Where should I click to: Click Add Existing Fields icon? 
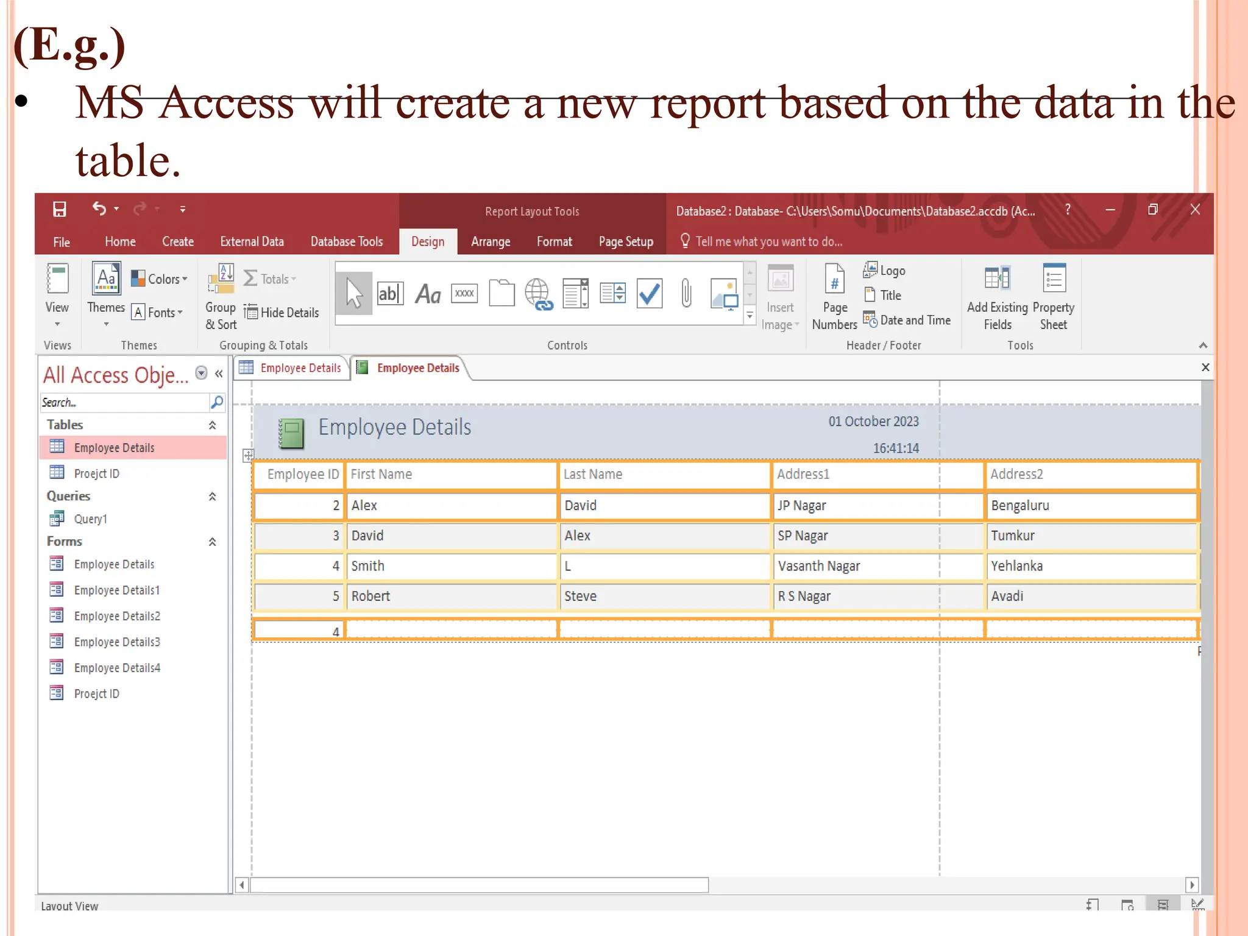point(998,278)
